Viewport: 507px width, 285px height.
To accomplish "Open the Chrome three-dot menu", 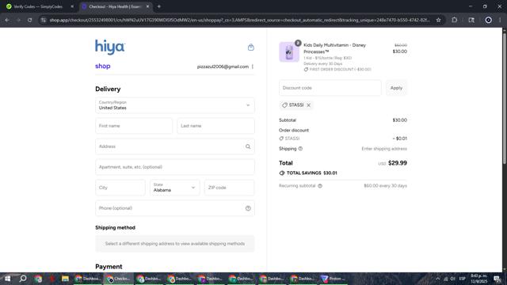I will [x=500, y=20].
